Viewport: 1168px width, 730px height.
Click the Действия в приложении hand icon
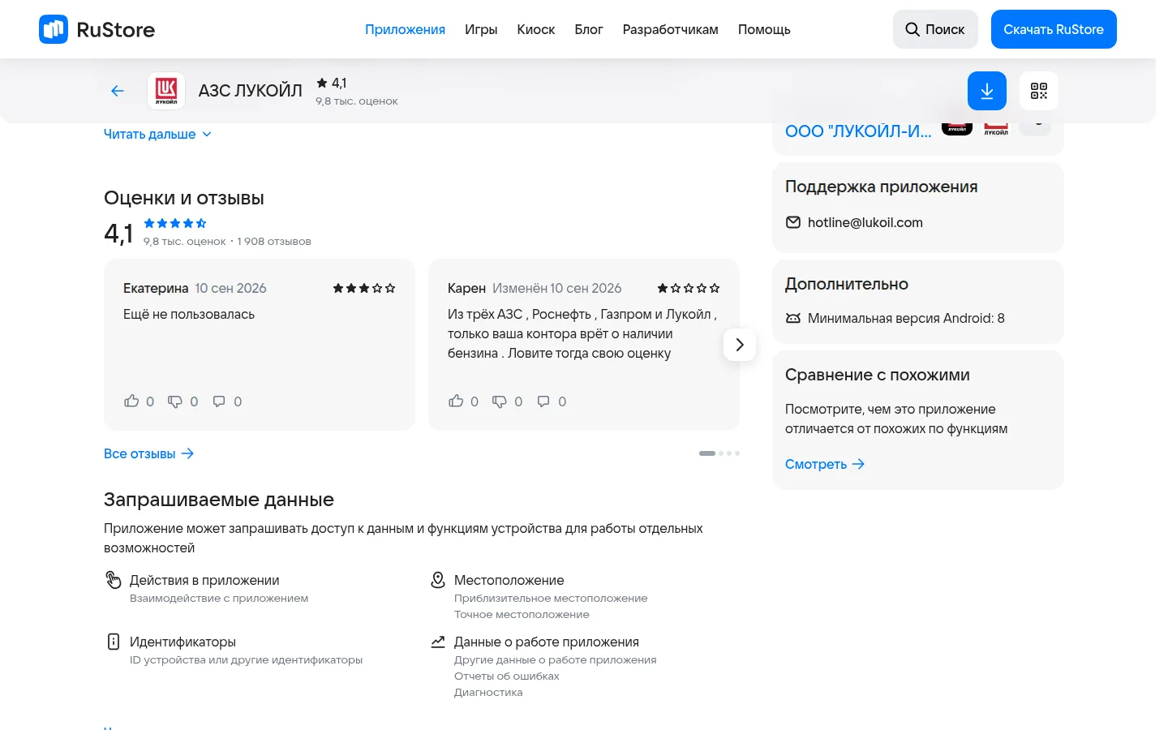tap(114, 580)
